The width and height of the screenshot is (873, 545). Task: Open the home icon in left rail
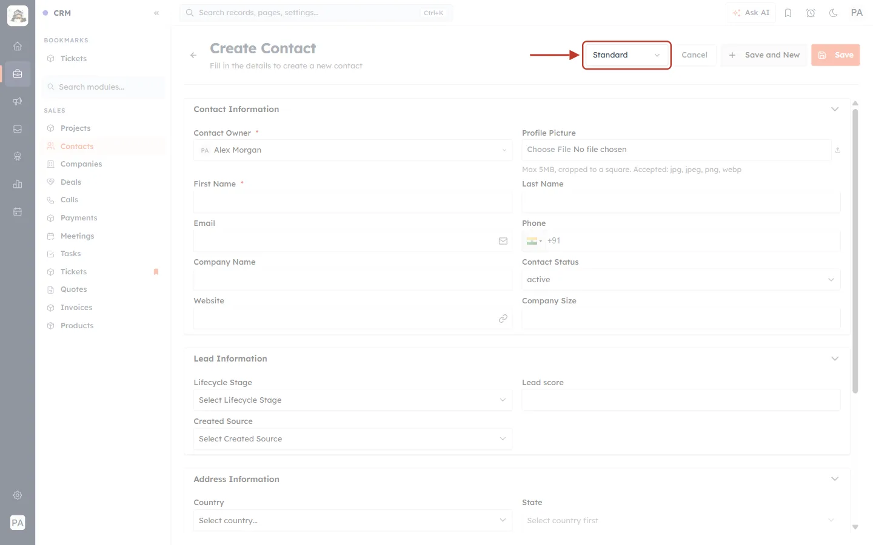[x=18, y=46]
